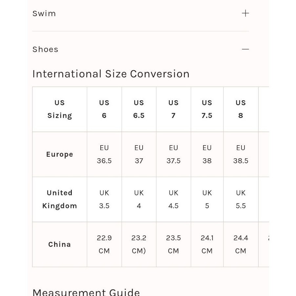Select the US 6.5 column header

click(x=139, y=109)
